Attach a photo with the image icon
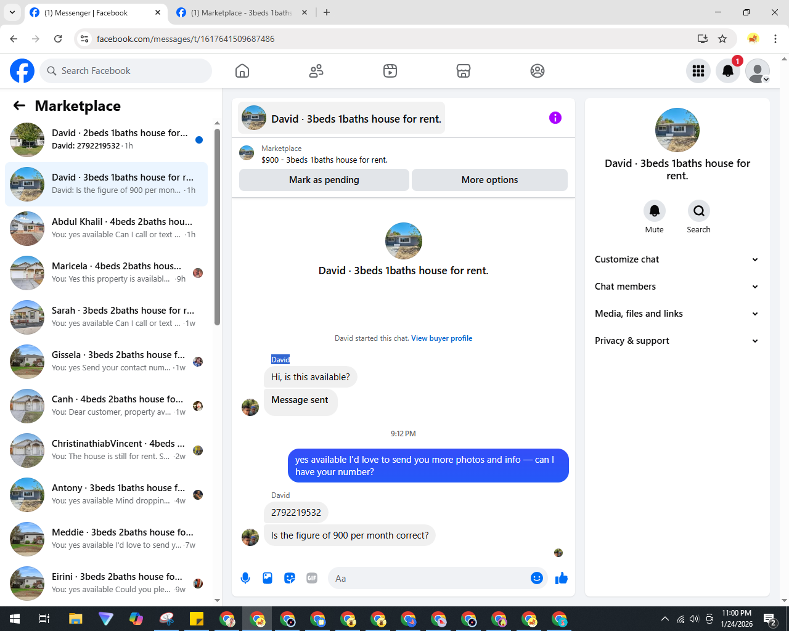This screenshot has width=789, height=631. 268,578
